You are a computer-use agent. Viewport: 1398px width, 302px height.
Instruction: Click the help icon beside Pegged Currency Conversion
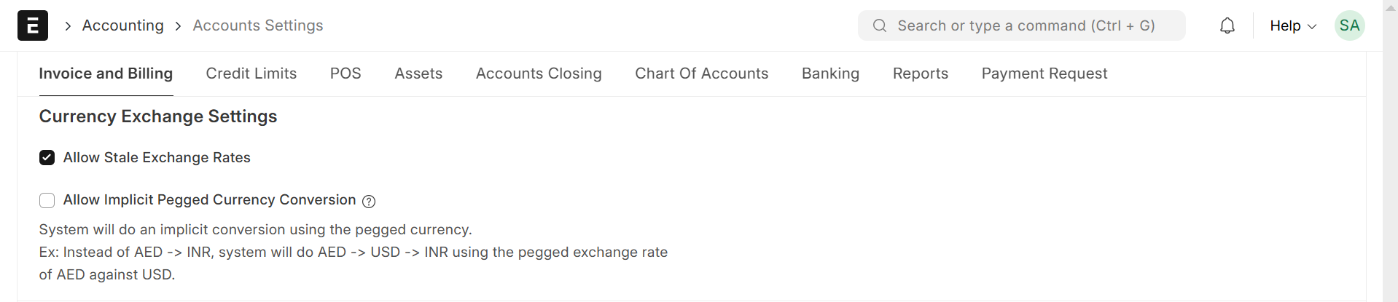[369, 202]
